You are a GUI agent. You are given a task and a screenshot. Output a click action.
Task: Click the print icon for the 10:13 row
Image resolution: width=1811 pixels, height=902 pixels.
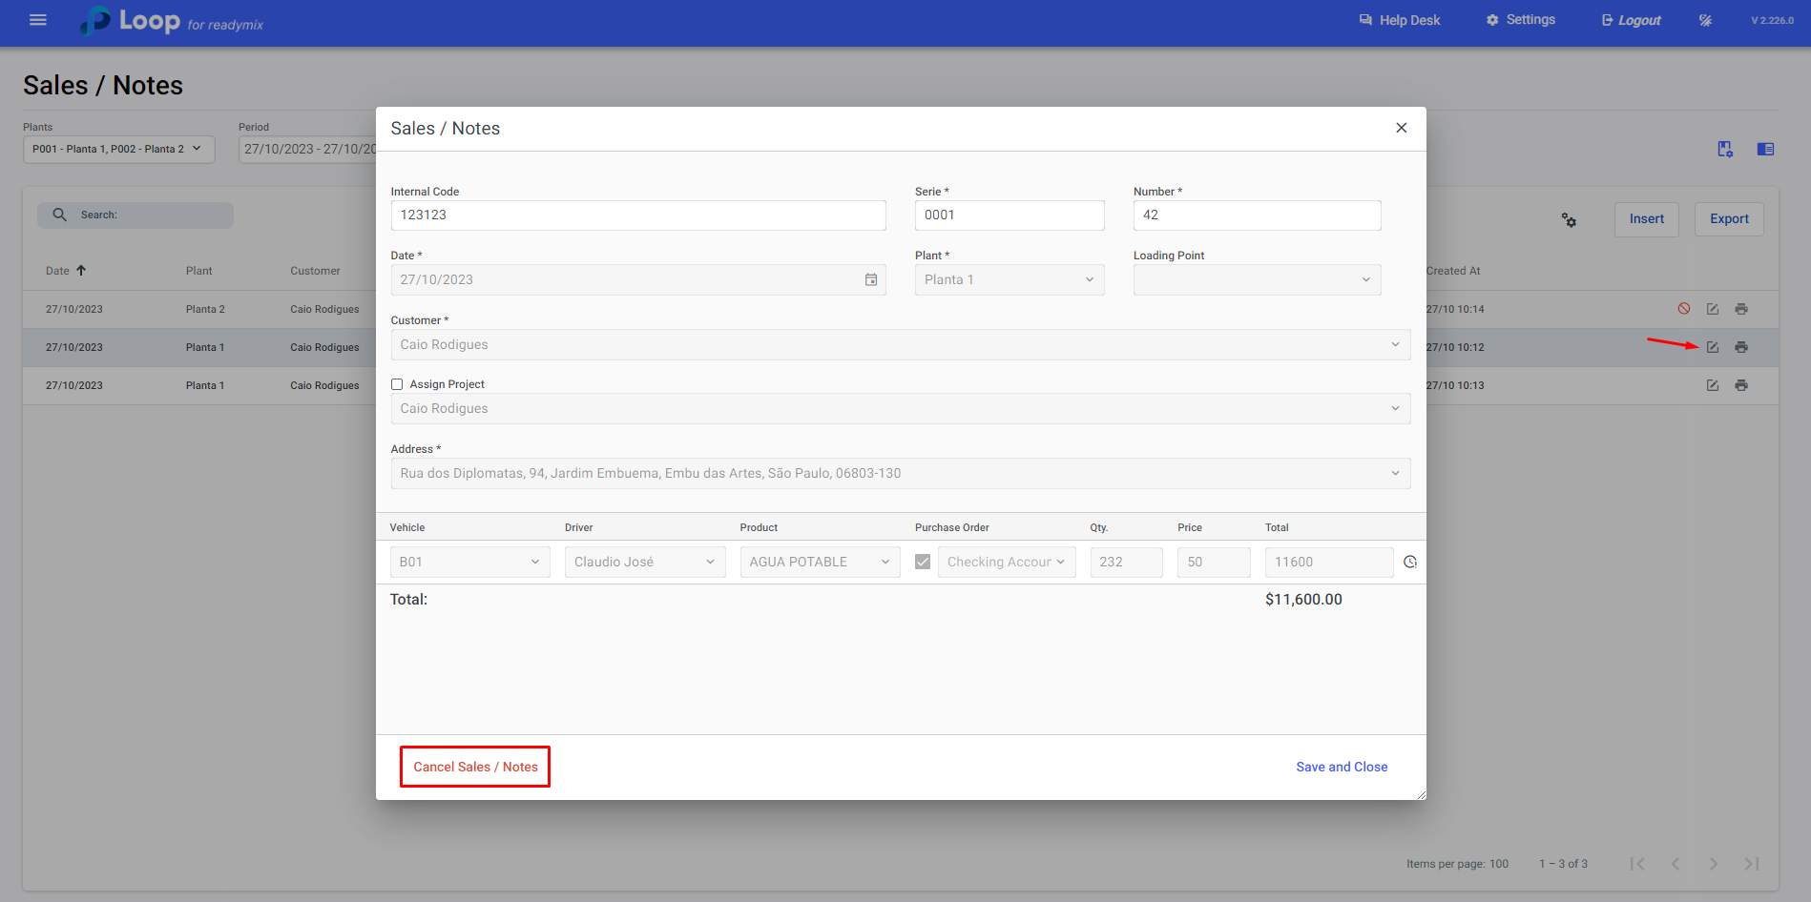(x=1741, y=385)
